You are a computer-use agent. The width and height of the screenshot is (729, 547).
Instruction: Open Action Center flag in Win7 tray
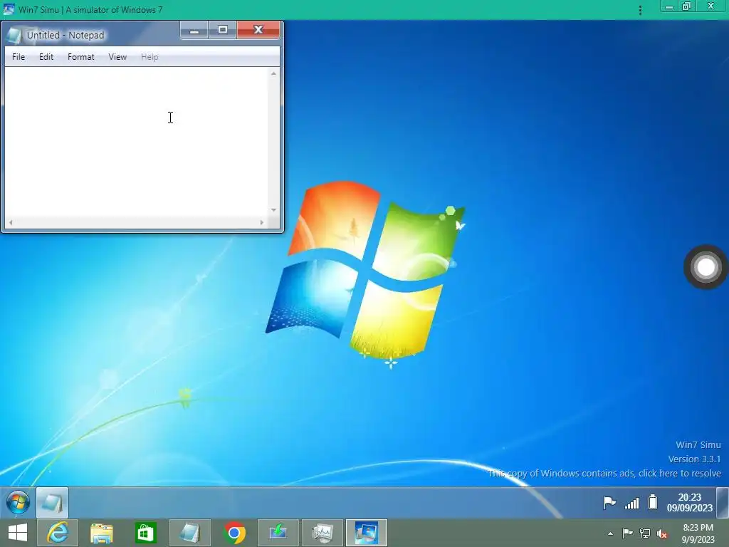tap(609, 503)
